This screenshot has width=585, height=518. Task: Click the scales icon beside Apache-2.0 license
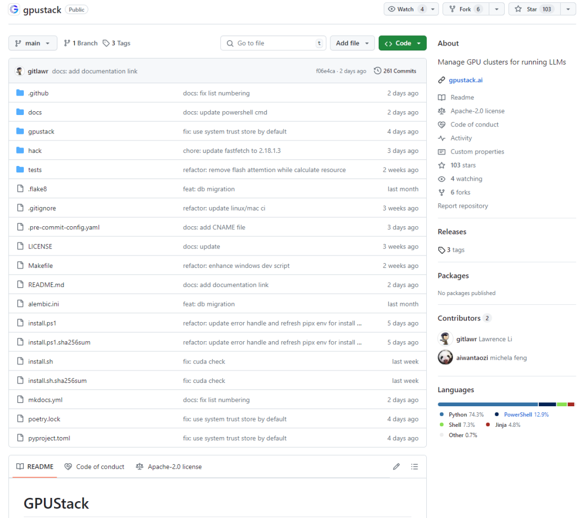click(x=442, y=111)
